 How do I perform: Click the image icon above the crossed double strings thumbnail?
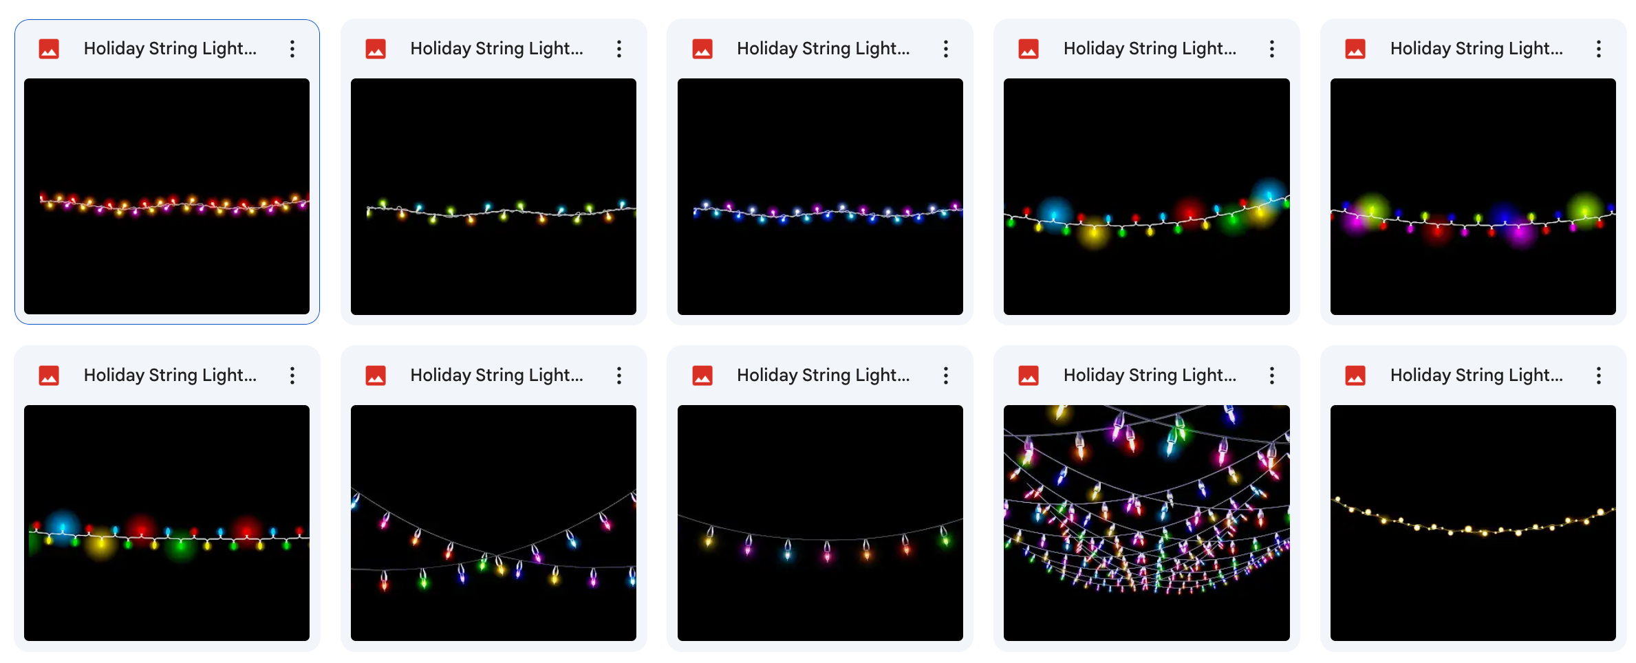[x=376, y=376]
